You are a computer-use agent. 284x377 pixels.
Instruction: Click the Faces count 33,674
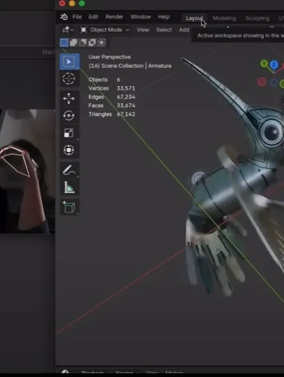125,105
